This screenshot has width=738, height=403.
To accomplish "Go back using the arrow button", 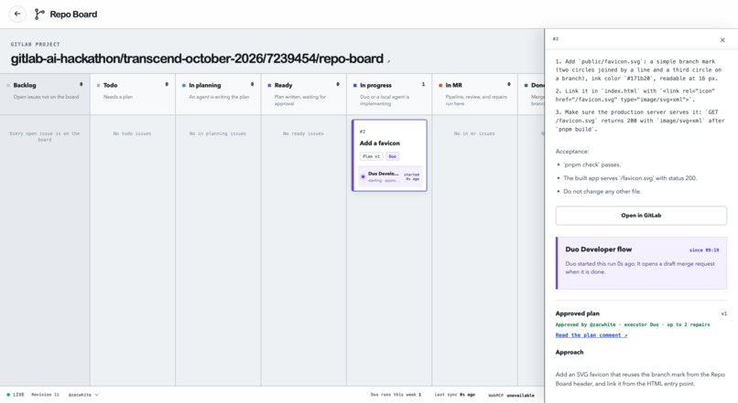I will pos(17,14).
